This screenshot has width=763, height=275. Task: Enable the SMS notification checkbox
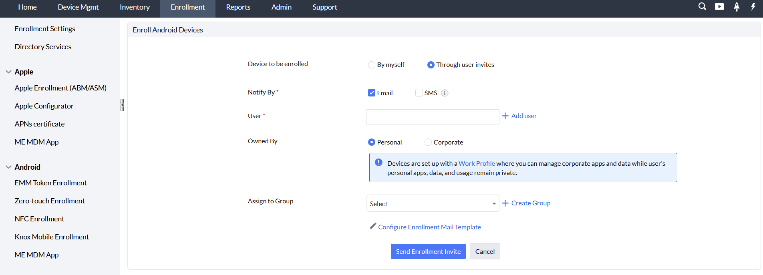pyautogui.click(x=419, y=93)
